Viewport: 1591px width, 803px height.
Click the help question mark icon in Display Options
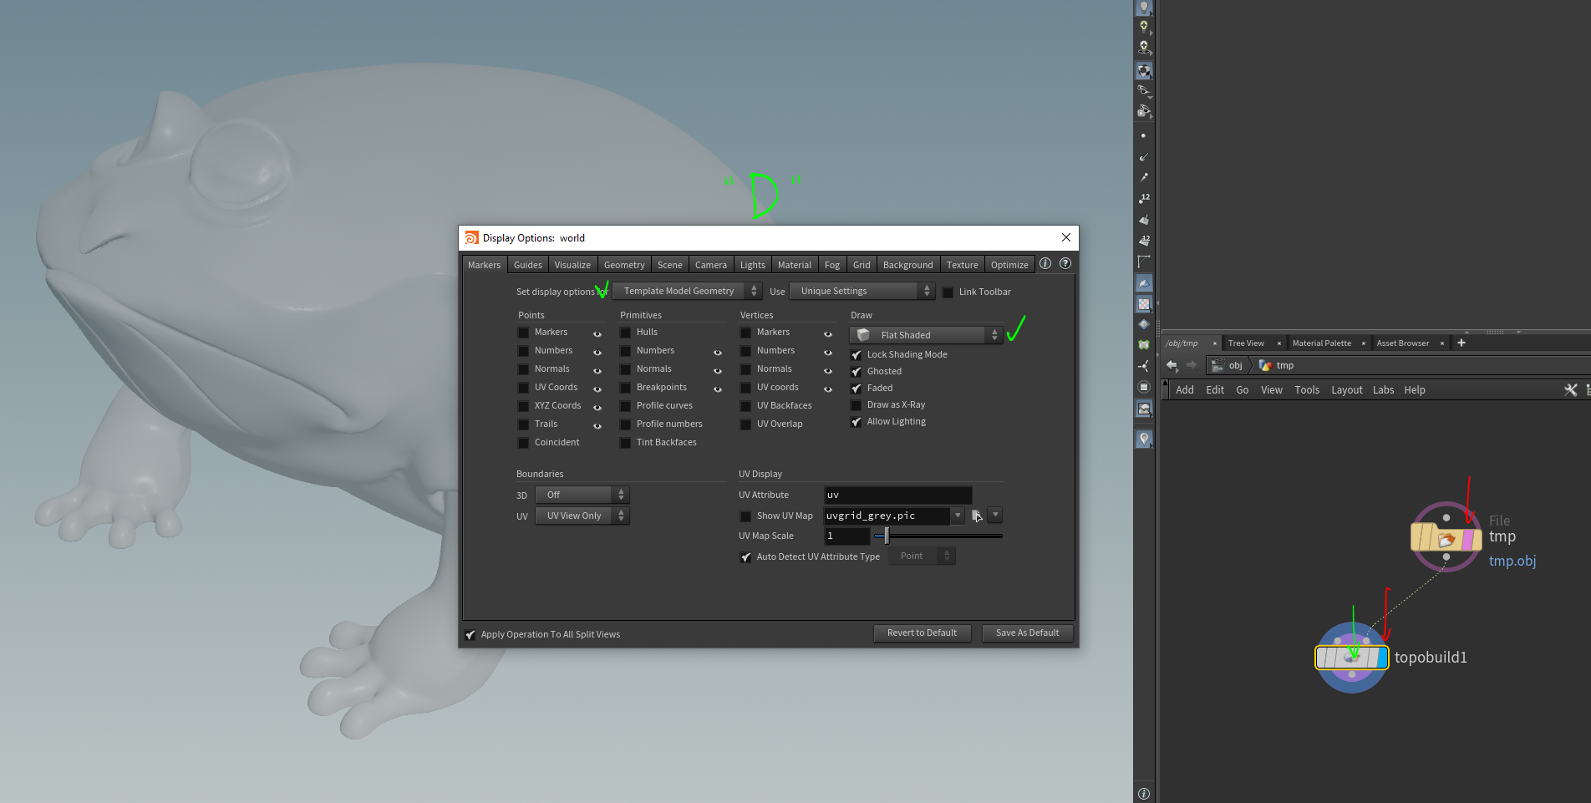tap(1065, 263)
